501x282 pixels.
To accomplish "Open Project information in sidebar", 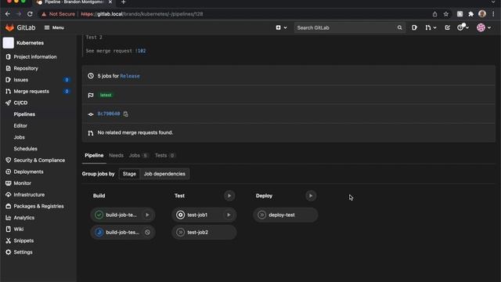I will (x=35, y=57).
